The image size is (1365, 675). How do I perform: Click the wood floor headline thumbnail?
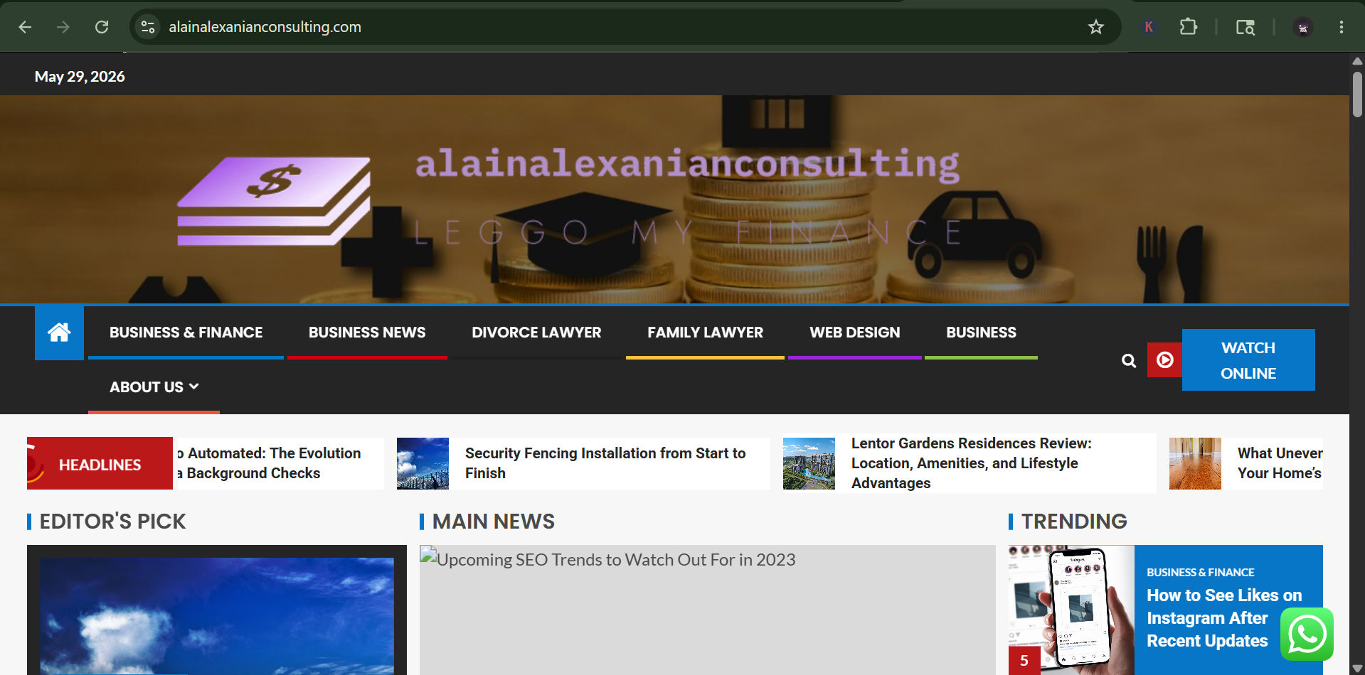1195,463
